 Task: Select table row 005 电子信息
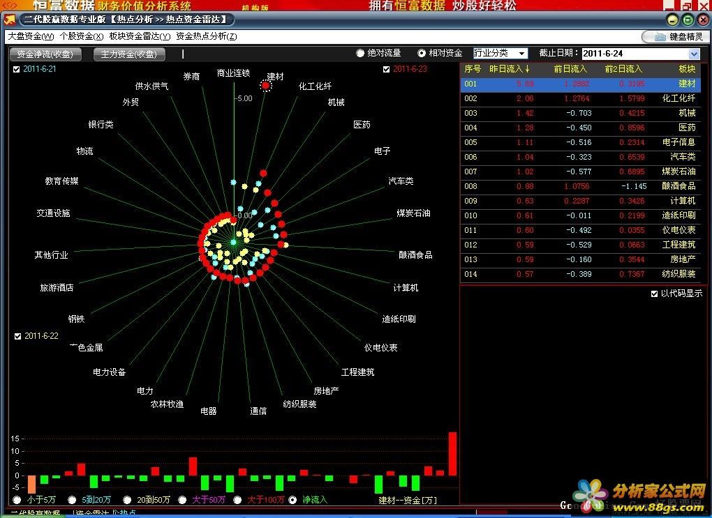pyautogui.click(x=581, y=142)
